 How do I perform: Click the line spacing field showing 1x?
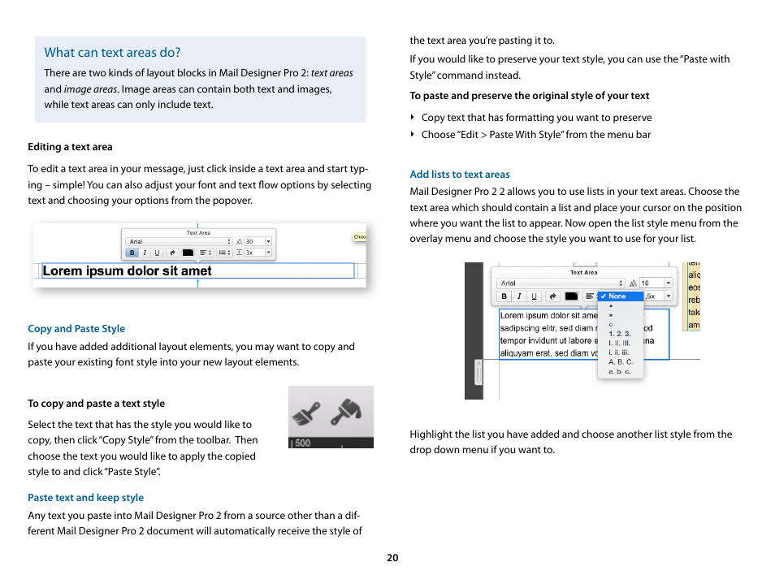[254, 253]
